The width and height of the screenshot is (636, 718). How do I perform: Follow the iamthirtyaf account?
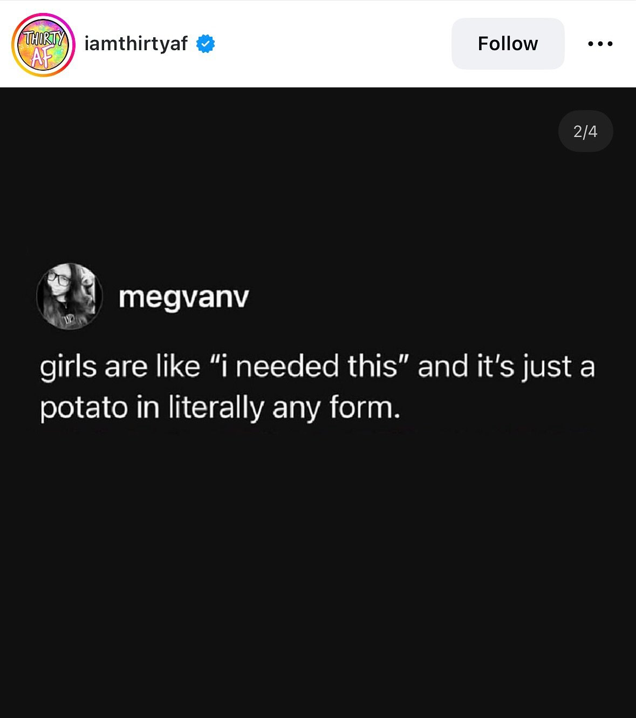tap(508, 44)
